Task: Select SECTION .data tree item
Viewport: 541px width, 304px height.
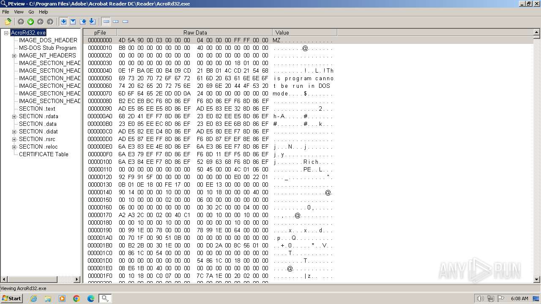Action: pos(38,124)
